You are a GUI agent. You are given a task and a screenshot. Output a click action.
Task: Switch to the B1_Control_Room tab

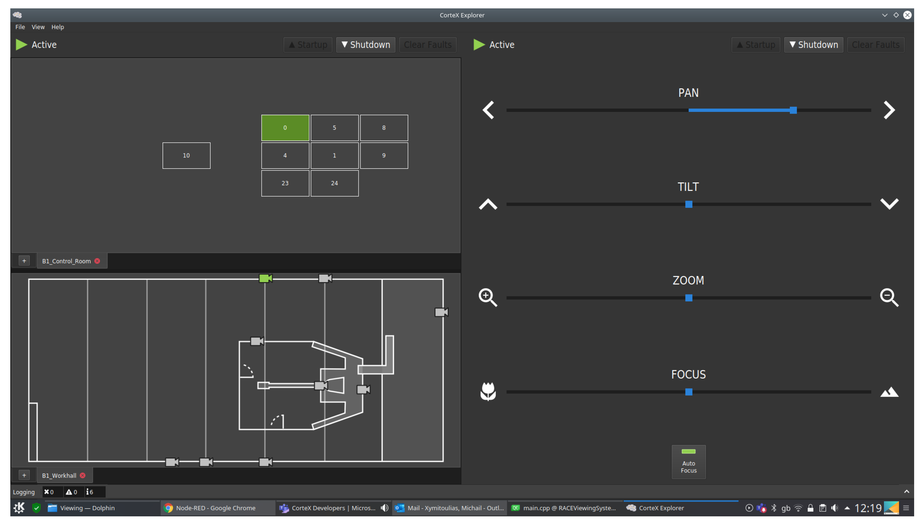tap(66, 261)
